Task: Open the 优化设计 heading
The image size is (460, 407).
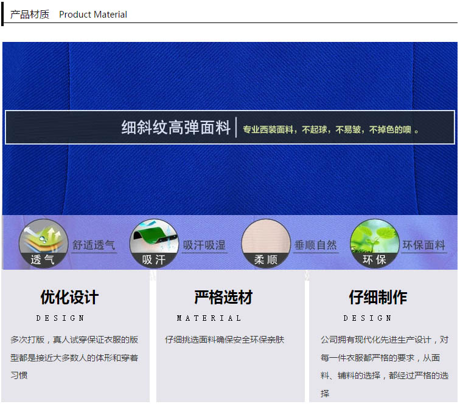Action: click(69, 298)
